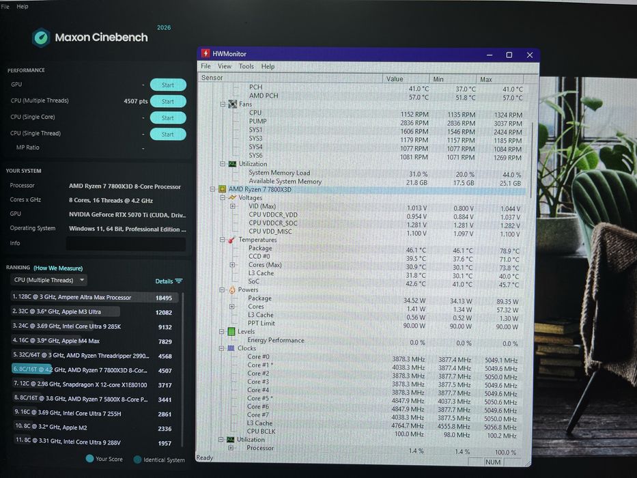This screenshot has height=478, width=637.
Task: Select the Intel Core Ultra 7 255H ranking row
Action: coord(94,414)
